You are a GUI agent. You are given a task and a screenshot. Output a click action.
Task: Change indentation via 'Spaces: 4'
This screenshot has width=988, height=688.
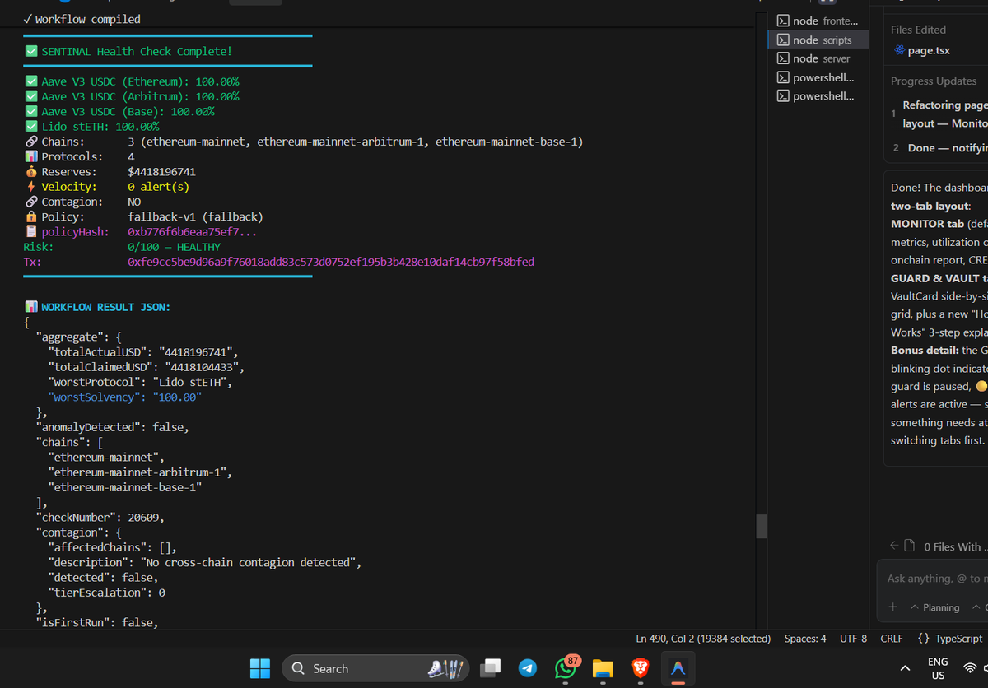click(805, 639)
